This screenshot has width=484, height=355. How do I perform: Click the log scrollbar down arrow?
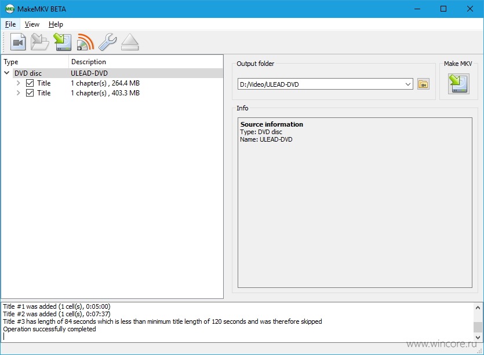478,338
